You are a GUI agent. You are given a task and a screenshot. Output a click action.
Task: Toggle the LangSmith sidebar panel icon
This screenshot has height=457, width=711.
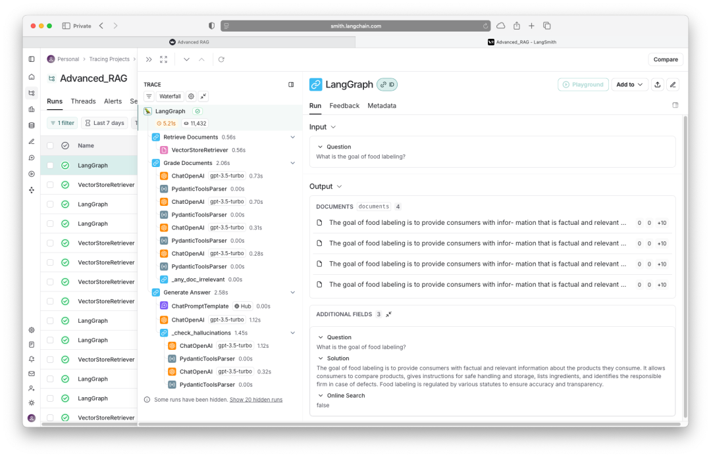click(x=32, y=59)
